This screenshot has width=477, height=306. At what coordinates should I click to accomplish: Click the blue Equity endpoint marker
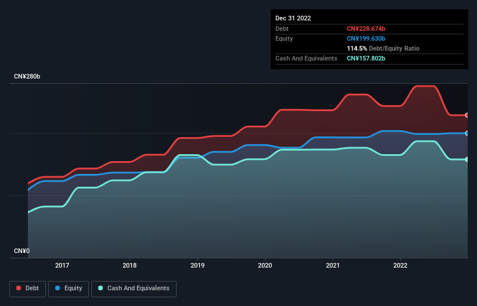click(467, 133)
